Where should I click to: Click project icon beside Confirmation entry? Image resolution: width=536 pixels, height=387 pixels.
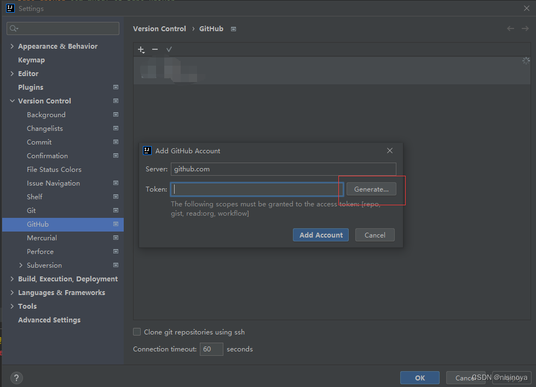(x=116, y=155)
